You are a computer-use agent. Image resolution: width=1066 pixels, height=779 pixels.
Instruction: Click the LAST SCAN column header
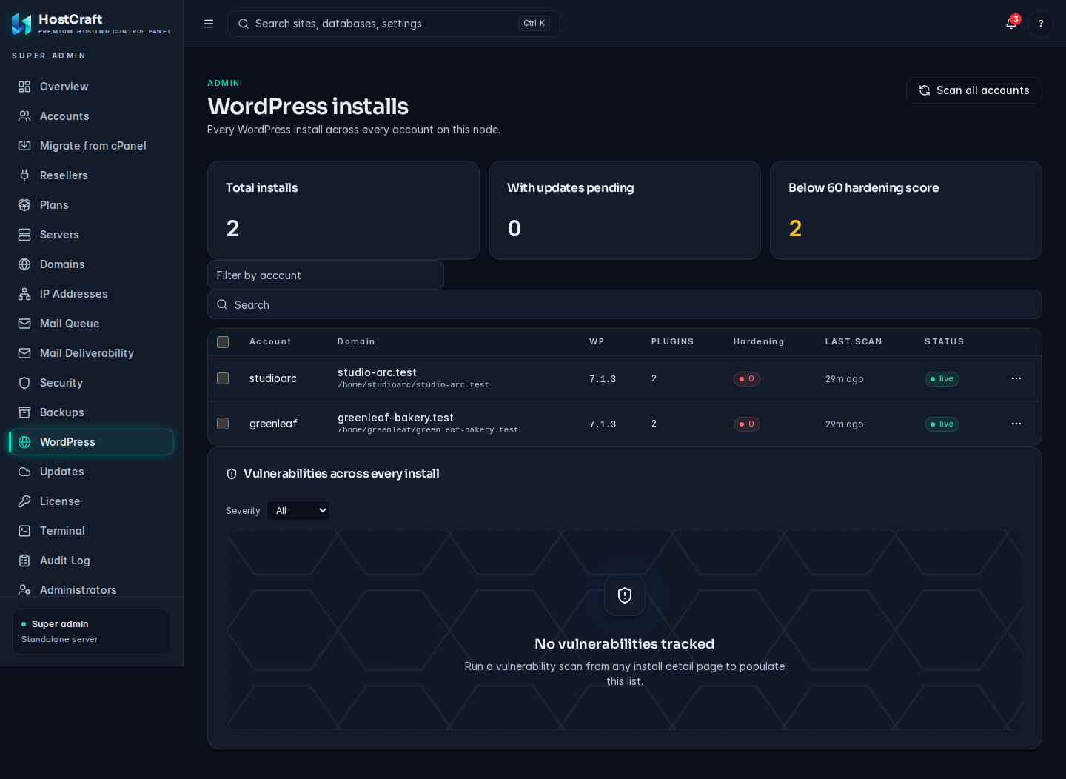click(x=854, y=342)
